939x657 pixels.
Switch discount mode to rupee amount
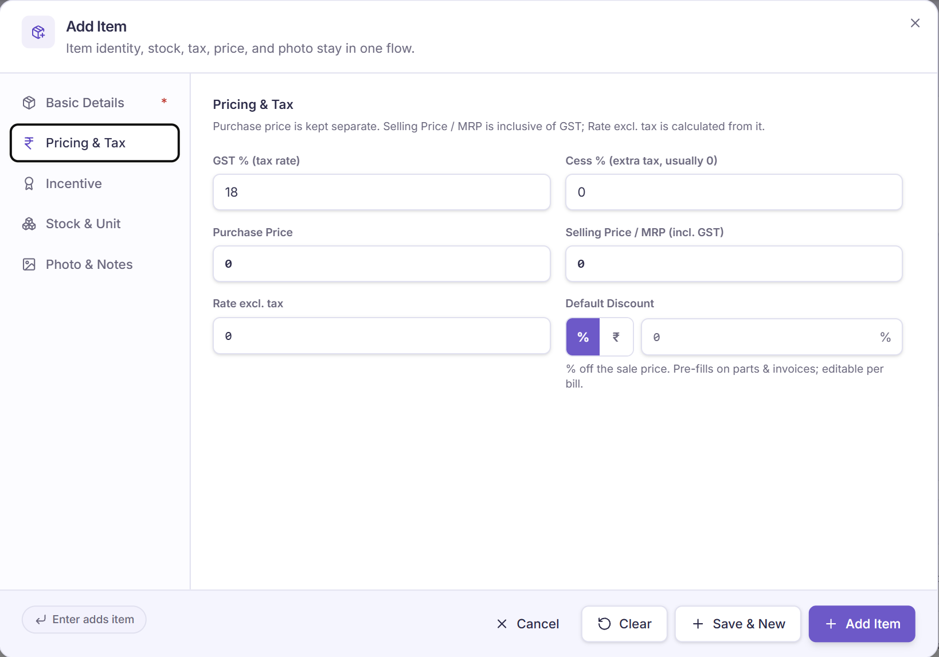point(616,337)
